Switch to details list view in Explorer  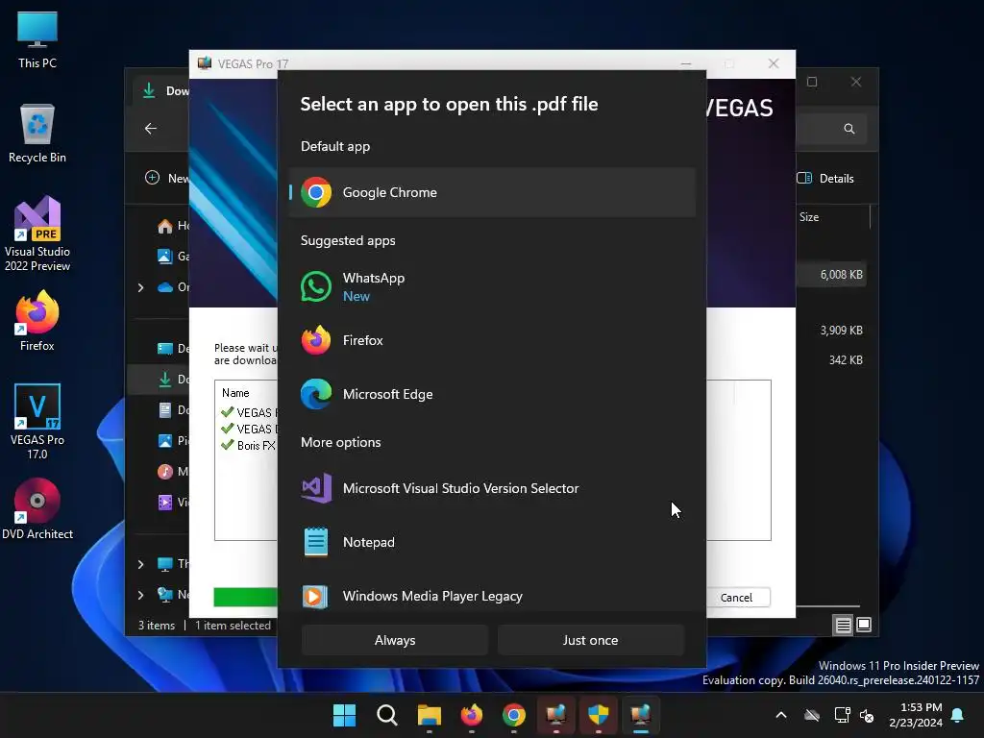pyautogui.click(x=844, y=625)
